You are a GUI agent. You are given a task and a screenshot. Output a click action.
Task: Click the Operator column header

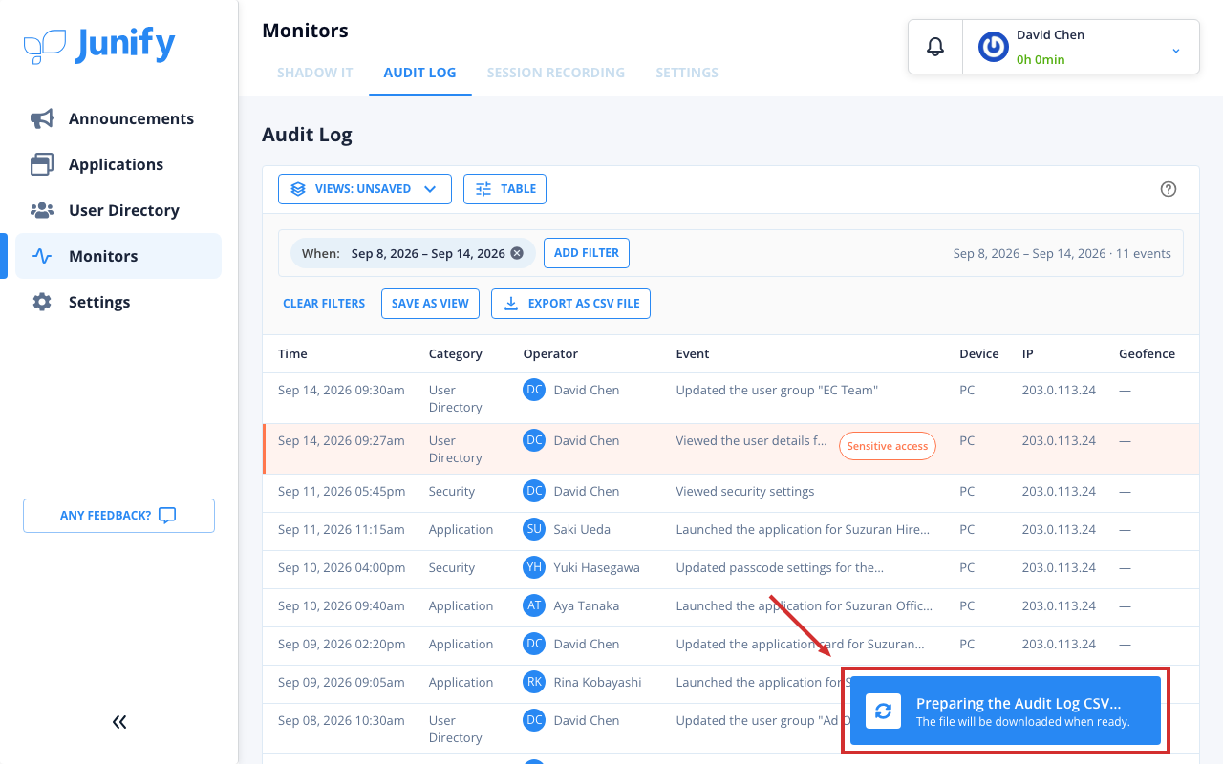point(550,353)
